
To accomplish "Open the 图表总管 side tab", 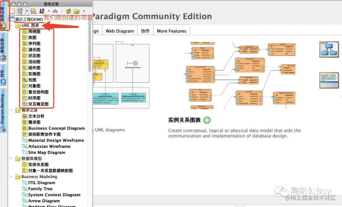I will coord(3,16).
